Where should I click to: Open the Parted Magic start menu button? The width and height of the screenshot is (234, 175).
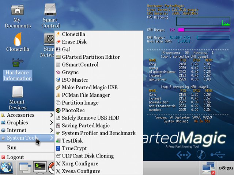pos(7,168)
